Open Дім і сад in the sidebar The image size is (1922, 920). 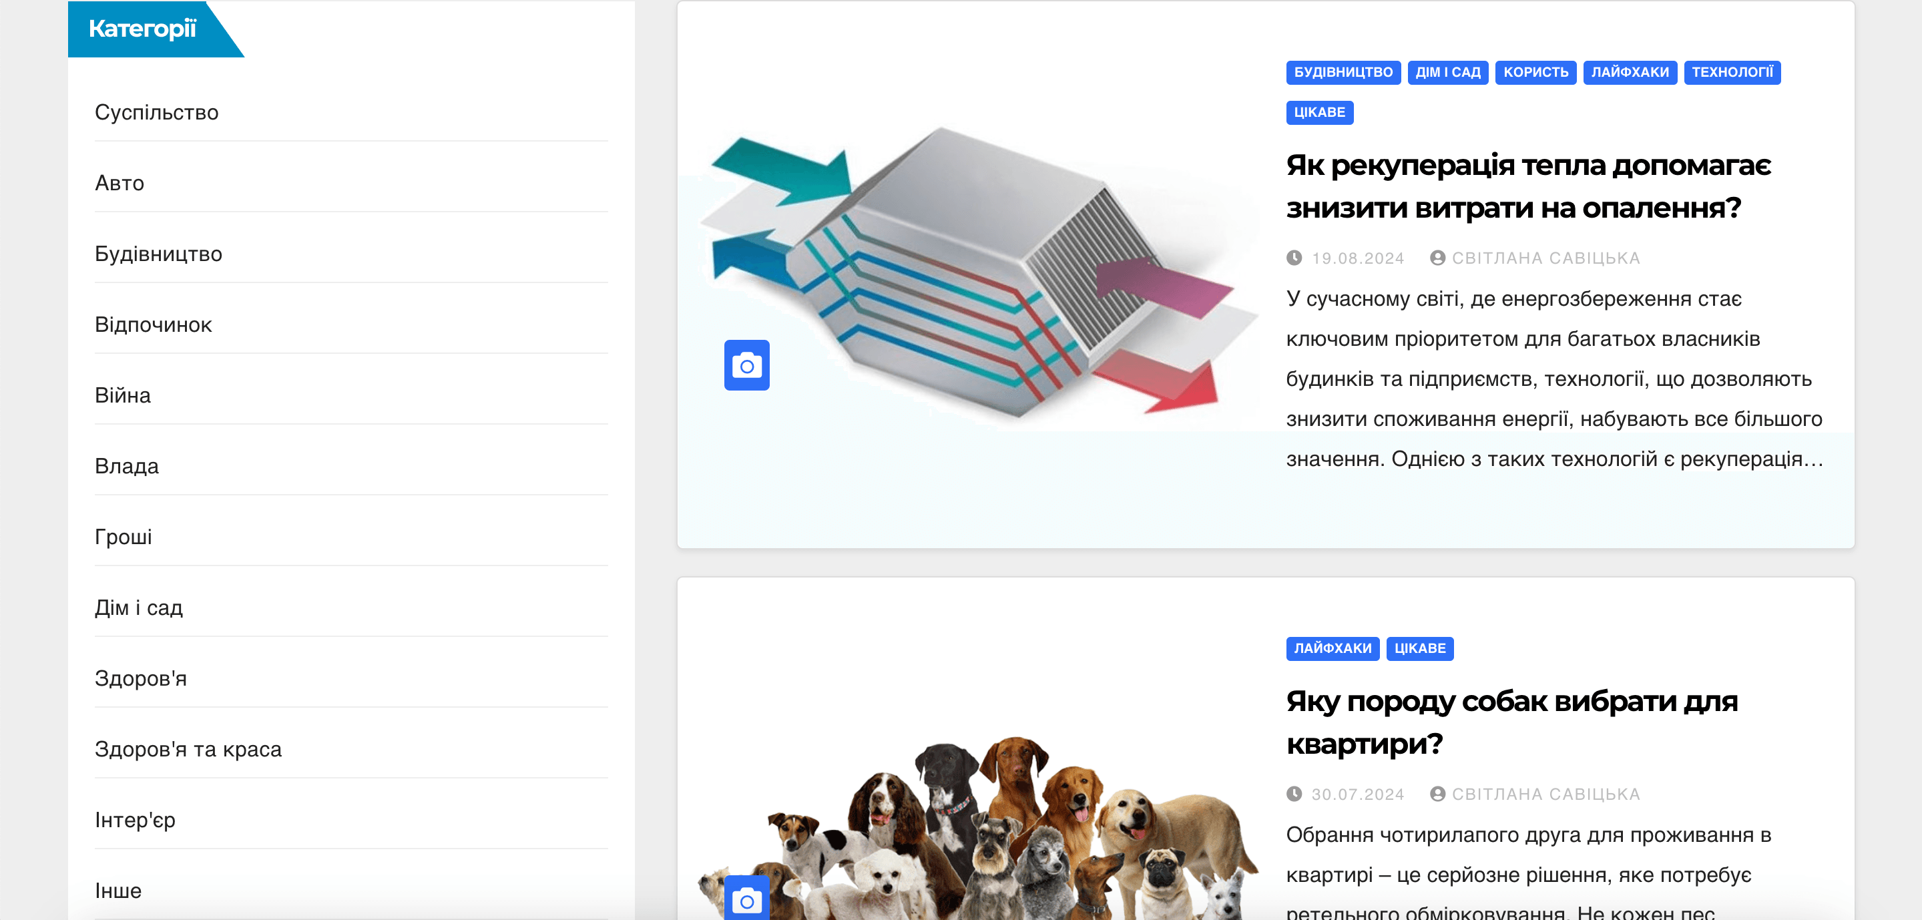tap(139, 608)
